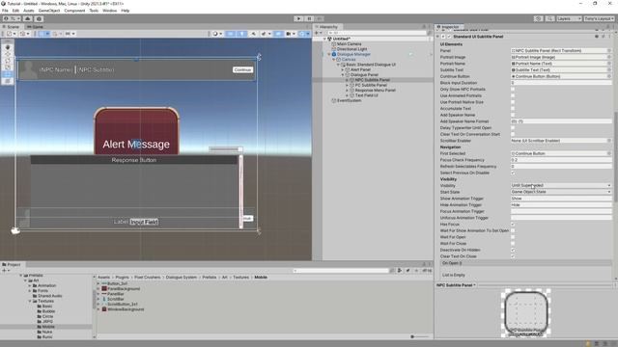Select the Scale tool in the Scene tool overlay
The width and height of the screenshot is (618, 347).
[8, 67]
